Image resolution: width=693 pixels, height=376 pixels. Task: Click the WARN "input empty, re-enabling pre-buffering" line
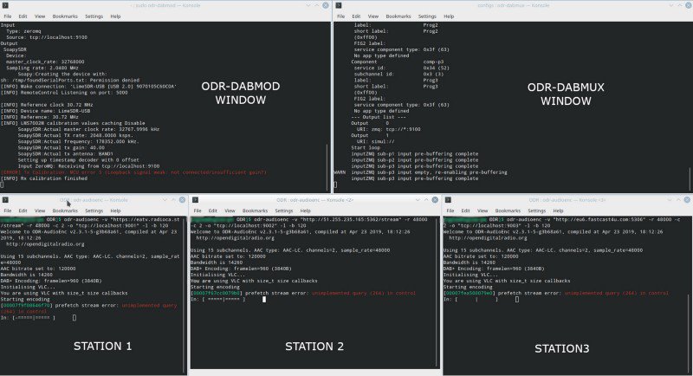click(x=420, y=172)
